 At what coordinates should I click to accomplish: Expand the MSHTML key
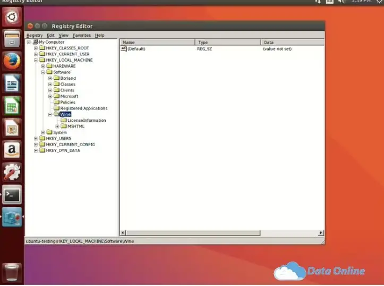tap(57, 127)
